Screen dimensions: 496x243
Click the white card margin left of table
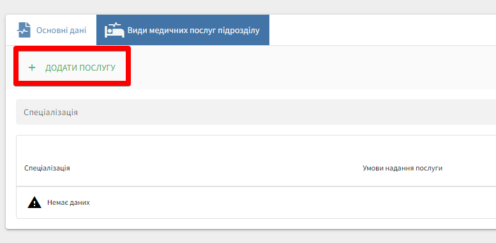coord(11,176)
